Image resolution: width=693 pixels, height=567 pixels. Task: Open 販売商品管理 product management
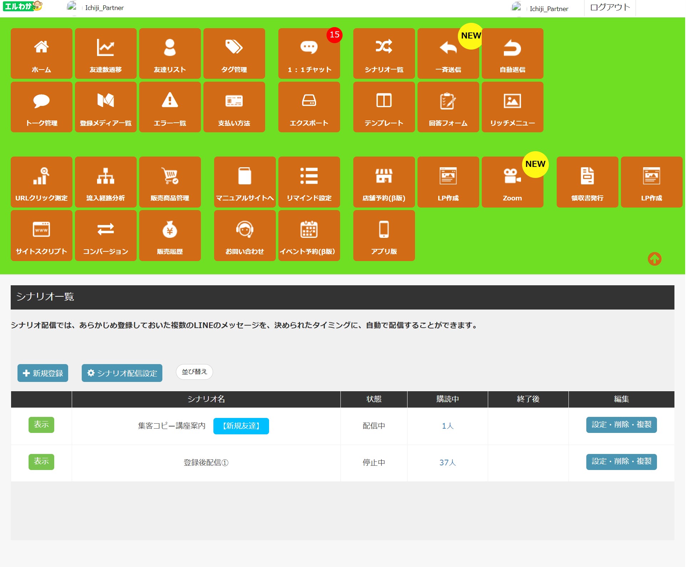170,182
